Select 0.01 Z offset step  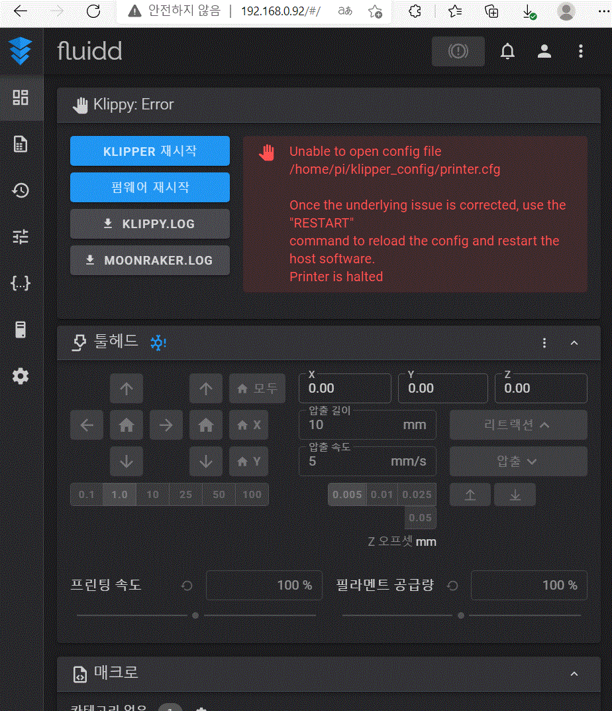point(382,495)
